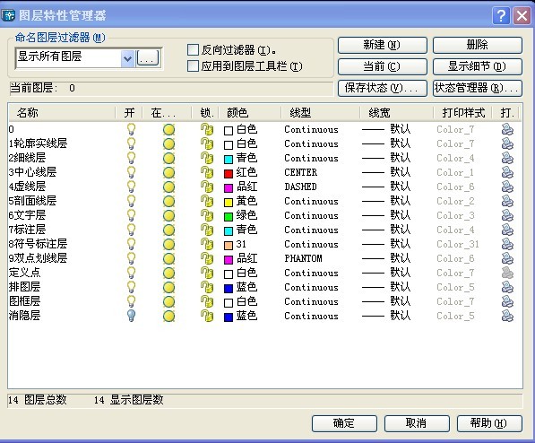Sort by 线宽 column header
The image size is (535, 443).
(396, 113)
